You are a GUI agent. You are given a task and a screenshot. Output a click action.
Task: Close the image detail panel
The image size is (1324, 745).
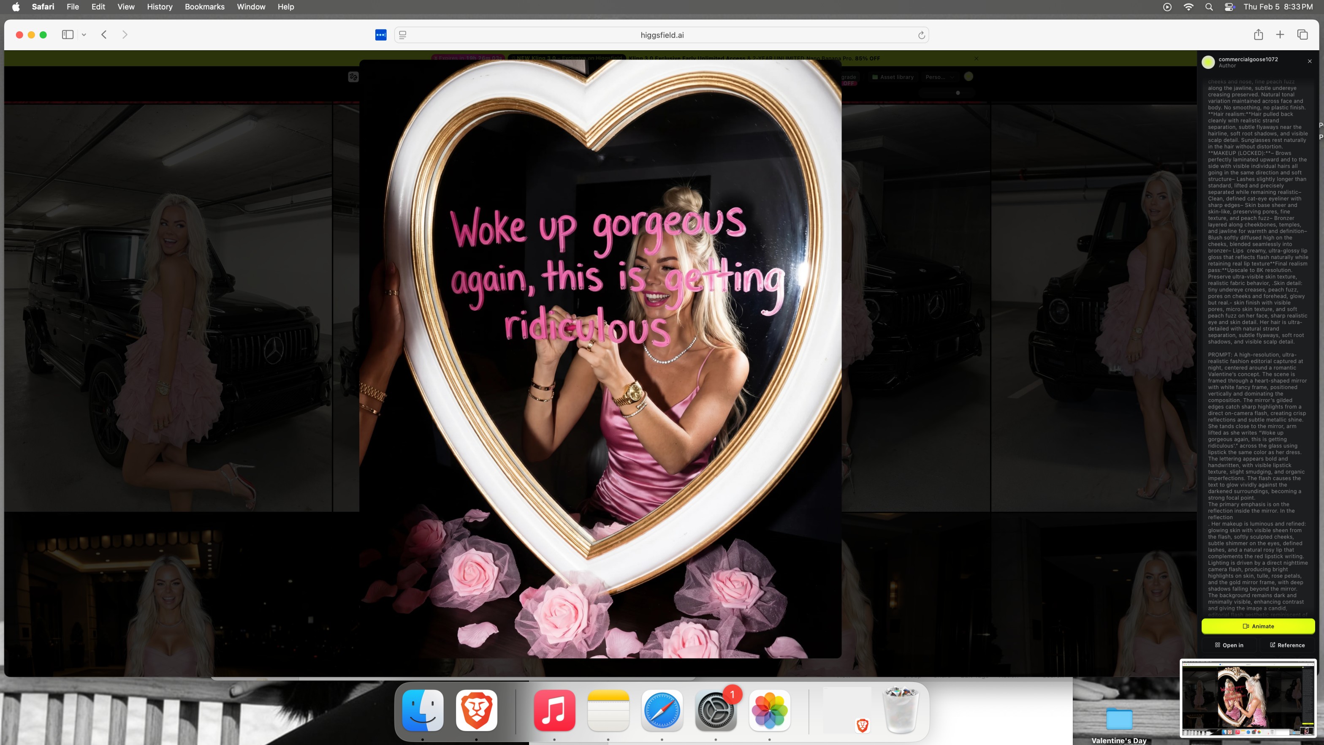pos(1309,61)
